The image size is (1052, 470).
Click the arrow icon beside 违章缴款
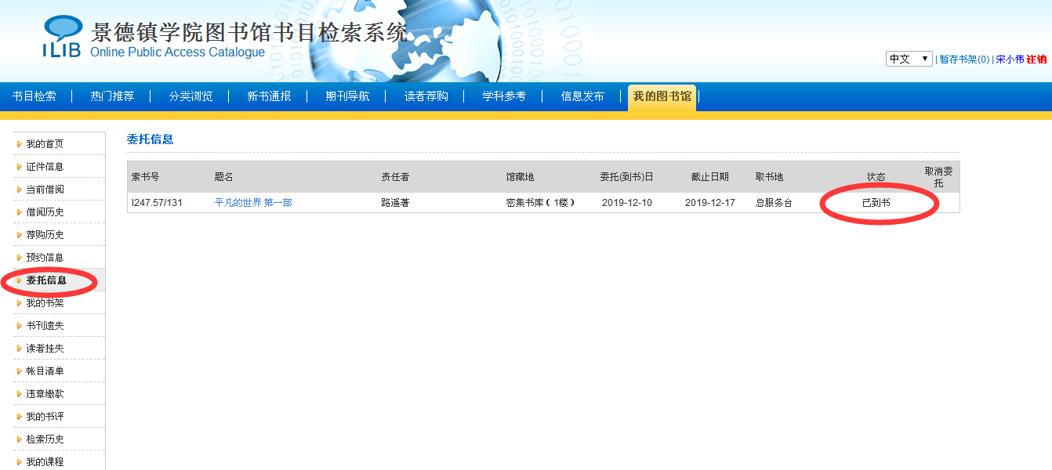pos(19,394)
